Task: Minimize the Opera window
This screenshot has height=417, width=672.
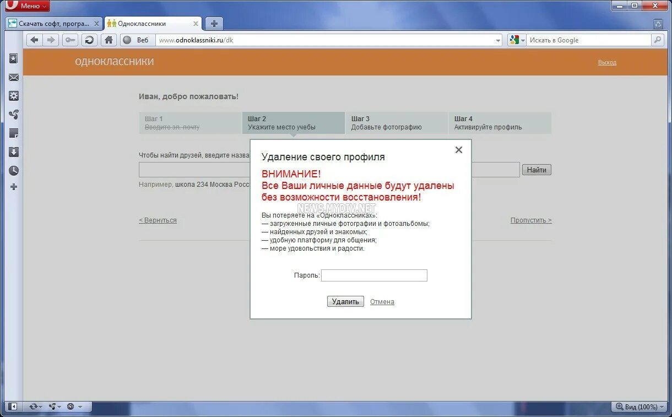Action: coord(619,6)
